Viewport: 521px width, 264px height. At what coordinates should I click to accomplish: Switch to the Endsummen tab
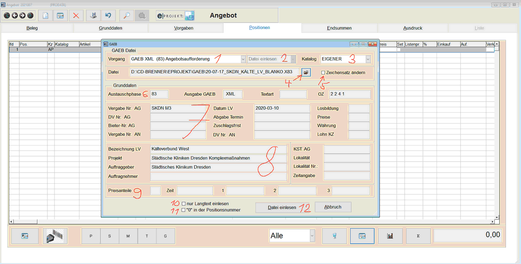point(339,28)
